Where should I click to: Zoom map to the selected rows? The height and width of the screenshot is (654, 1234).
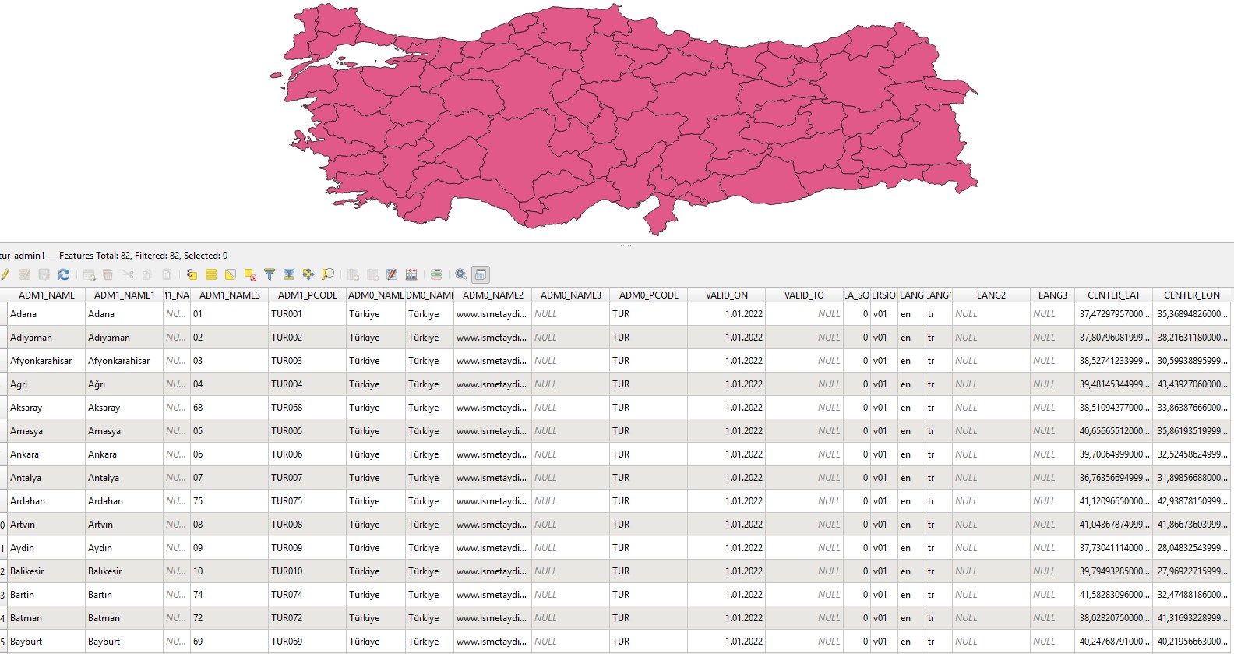tap(328, 274)
